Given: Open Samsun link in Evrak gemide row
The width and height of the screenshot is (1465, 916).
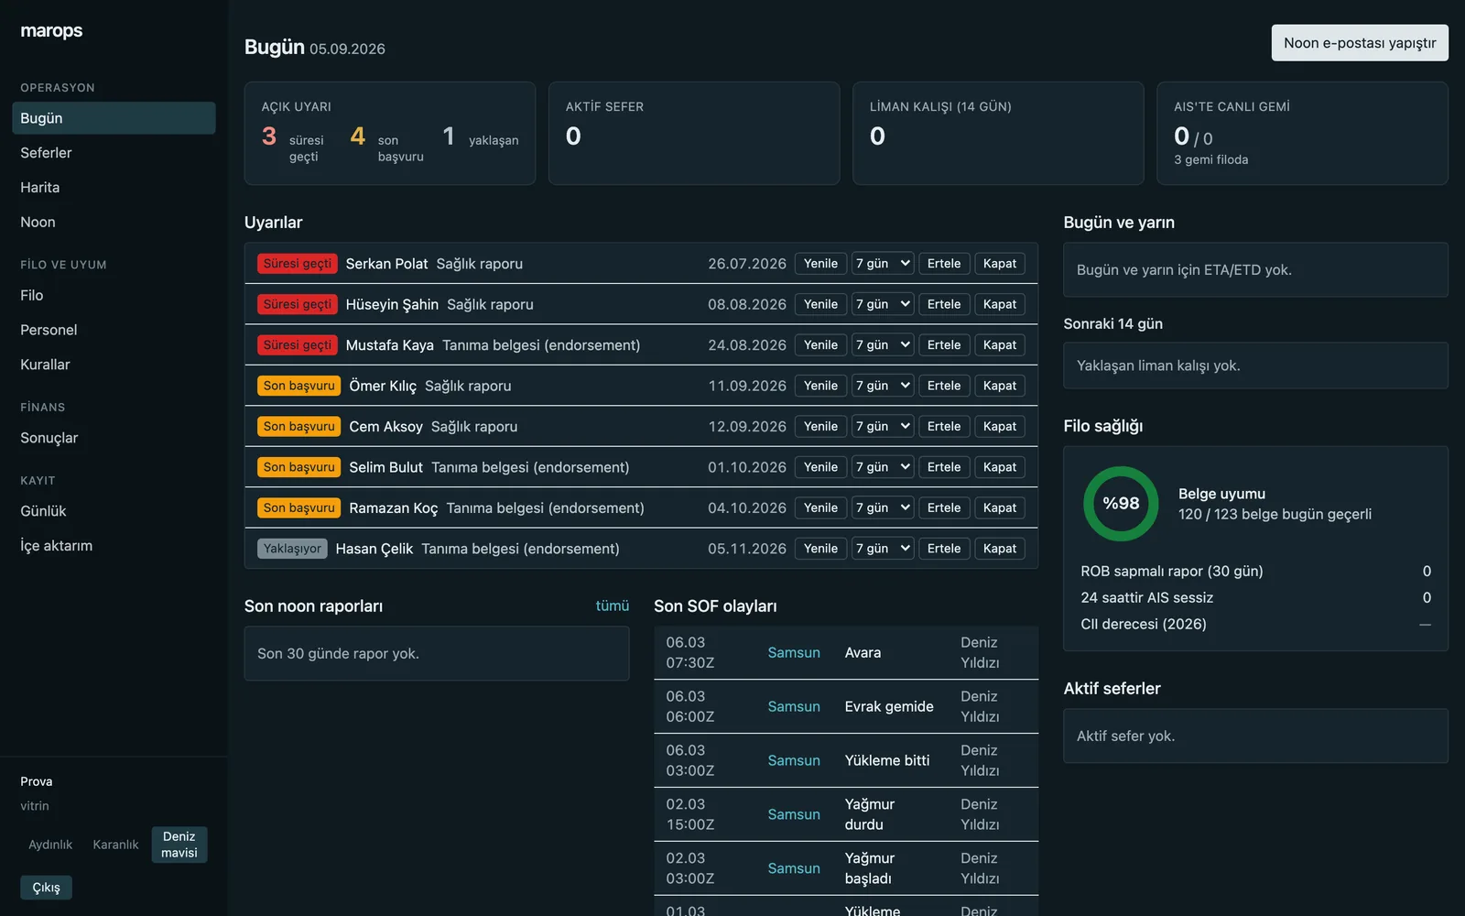Looking at the screenshot, I should coord(794,707).
